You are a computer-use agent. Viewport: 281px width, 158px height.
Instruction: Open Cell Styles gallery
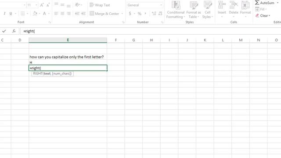coord(208,10)
